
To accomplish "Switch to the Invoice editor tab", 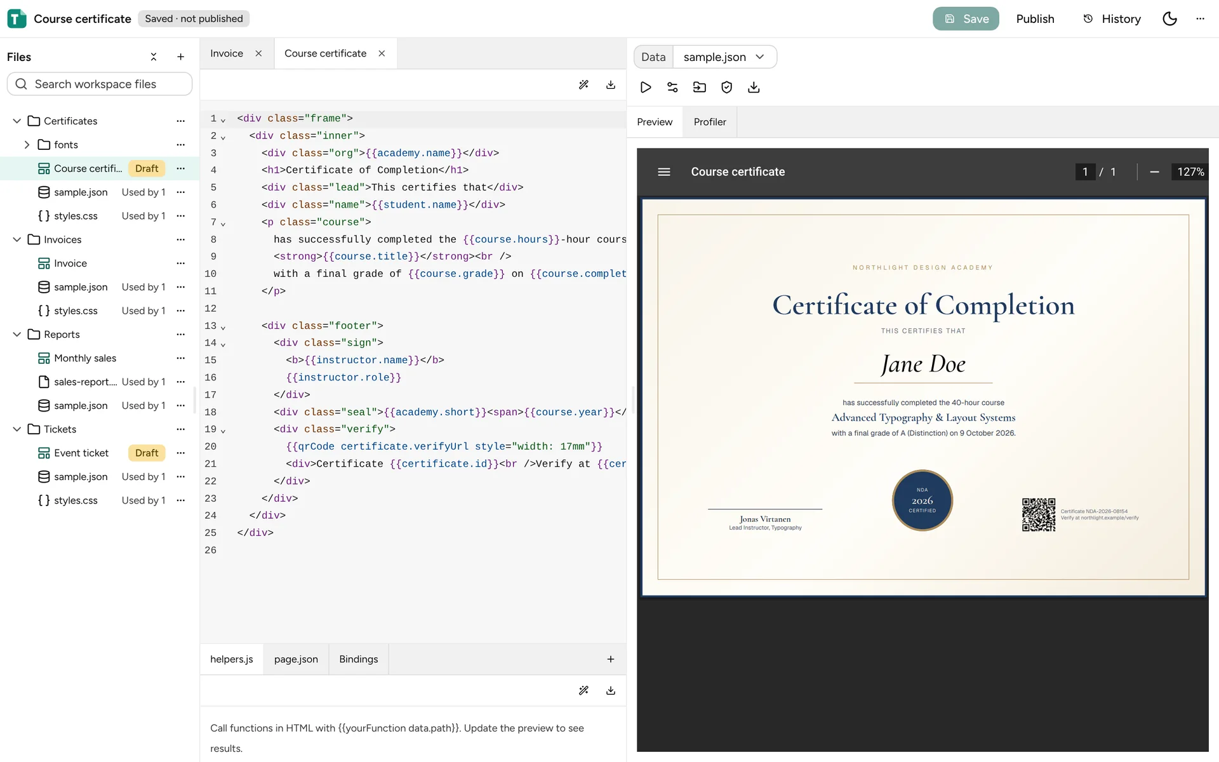I will pyautogui.click(x=227, y=54).
